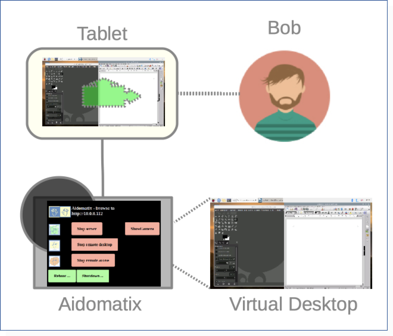
Task: Click the Tablet label
Action: tap(102, 33)
